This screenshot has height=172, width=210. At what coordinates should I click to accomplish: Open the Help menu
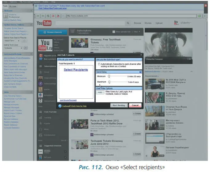pos(53,2)
